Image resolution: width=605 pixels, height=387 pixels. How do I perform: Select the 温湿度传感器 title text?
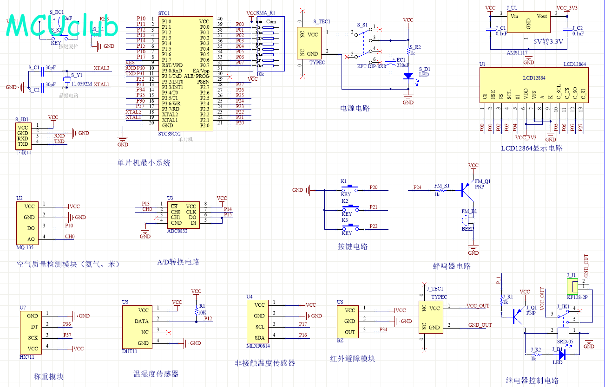click(156, 374)
